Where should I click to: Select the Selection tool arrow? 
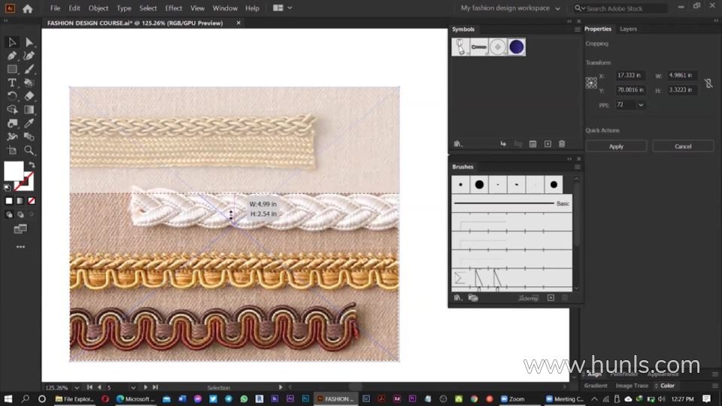12,42
